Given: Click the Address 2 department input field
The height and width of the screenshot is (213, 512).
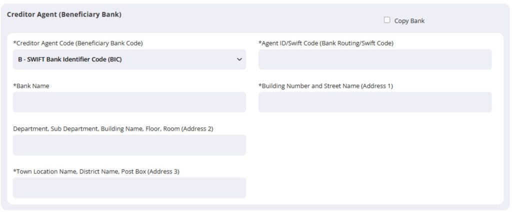Looking at the screenshot, I should (x=129, y=145).
